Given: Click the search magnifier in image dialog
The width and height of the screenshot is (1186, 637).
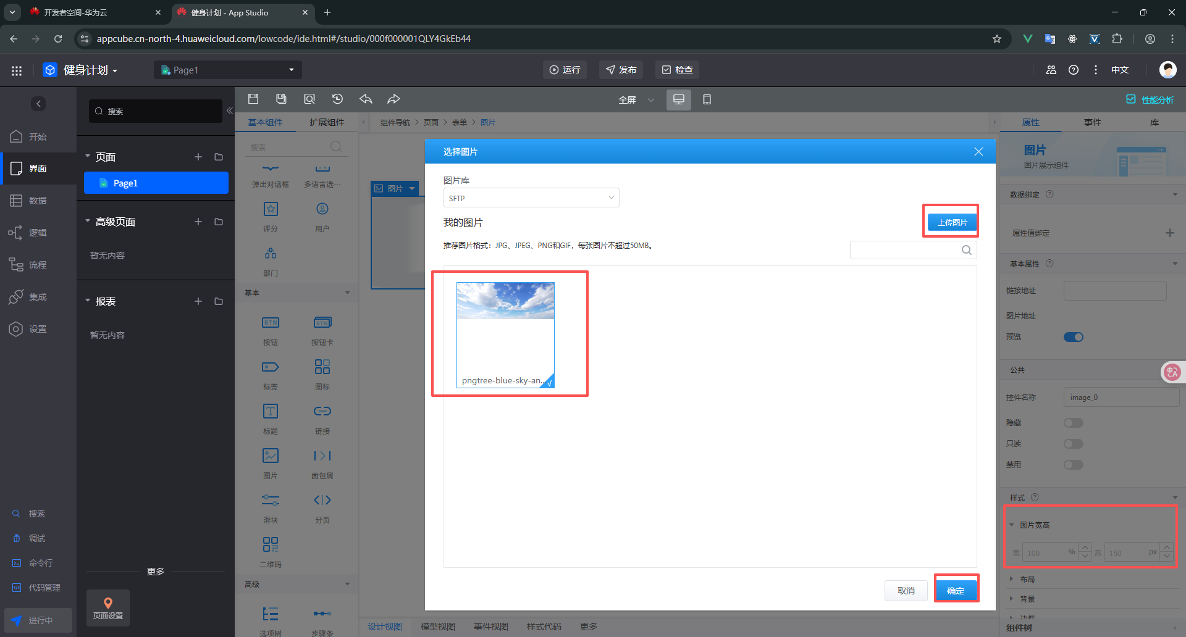Looking at the screenshot, I should coord(966,250).
